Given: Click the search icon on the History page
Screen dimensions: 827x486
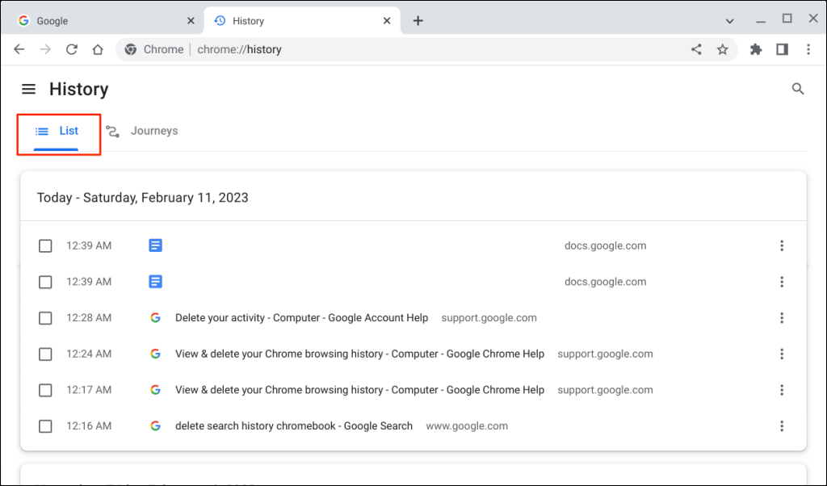Looking at the screenshot, I should click(798, 89).
